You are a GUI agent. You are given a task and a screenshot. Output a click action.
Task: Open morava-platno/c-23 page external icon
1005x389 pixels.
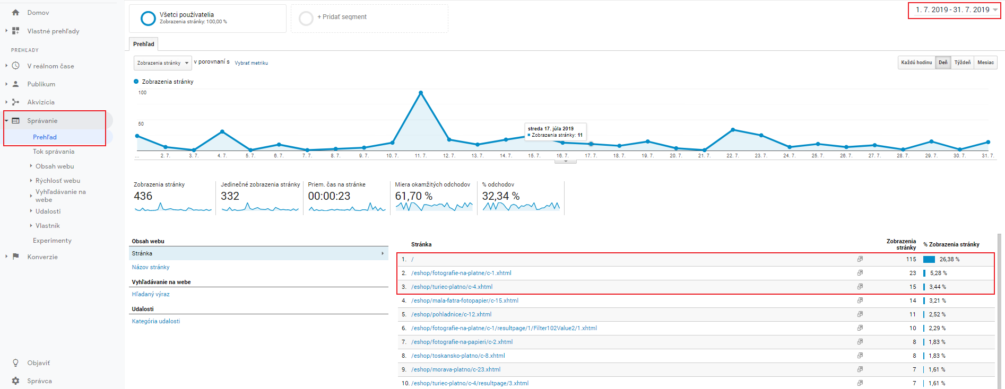coord(860,369)
